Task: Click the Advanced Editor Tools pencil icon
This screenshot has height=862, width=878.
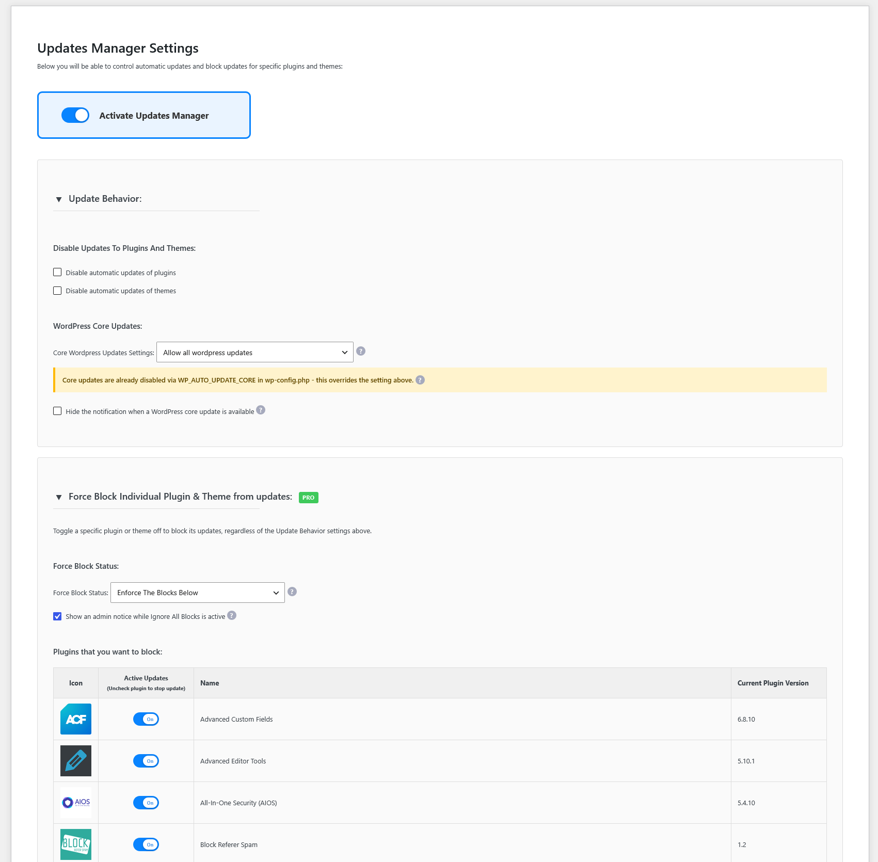Action: [x=76, y=761]
